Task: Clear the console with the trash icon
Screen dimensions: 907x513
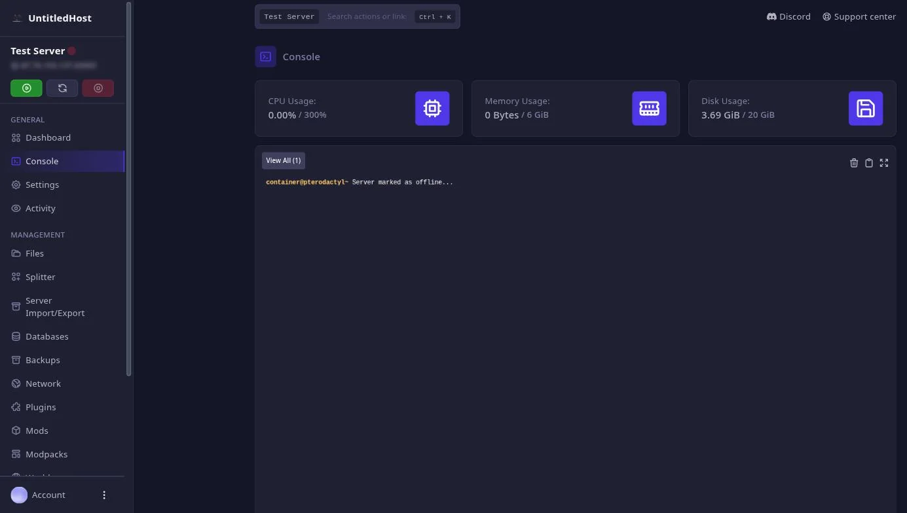Action: point(854,163)
